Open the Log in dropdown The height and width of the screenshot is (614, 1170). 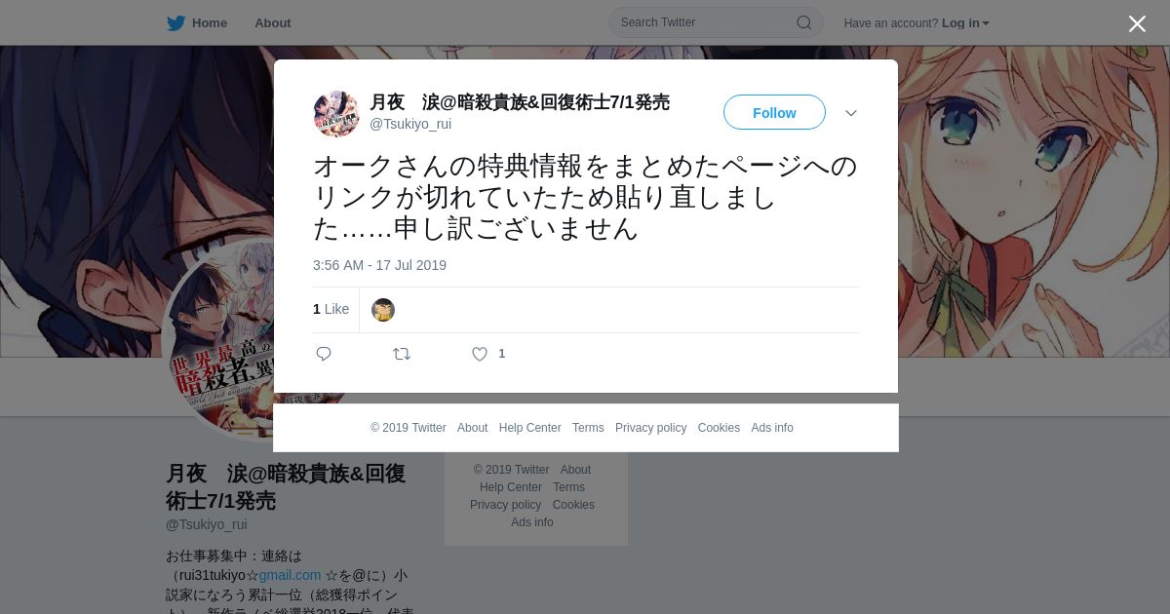tap(965, 22)
